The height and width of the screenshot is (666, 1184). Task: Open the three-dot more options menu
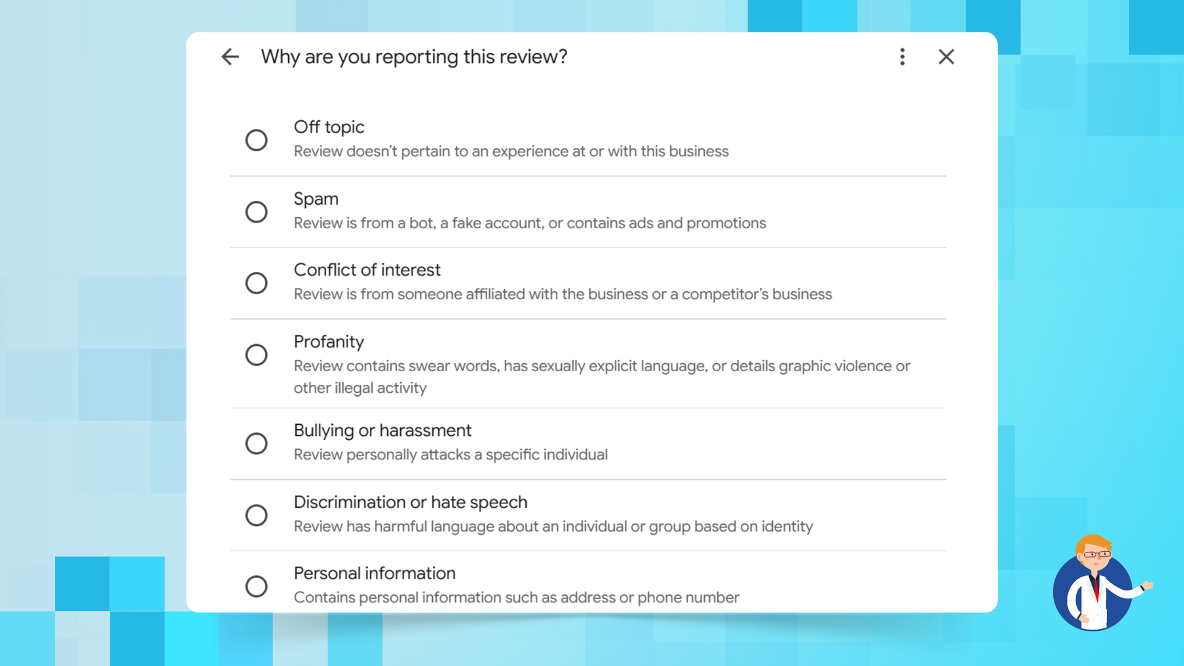(x=902, y=57)
